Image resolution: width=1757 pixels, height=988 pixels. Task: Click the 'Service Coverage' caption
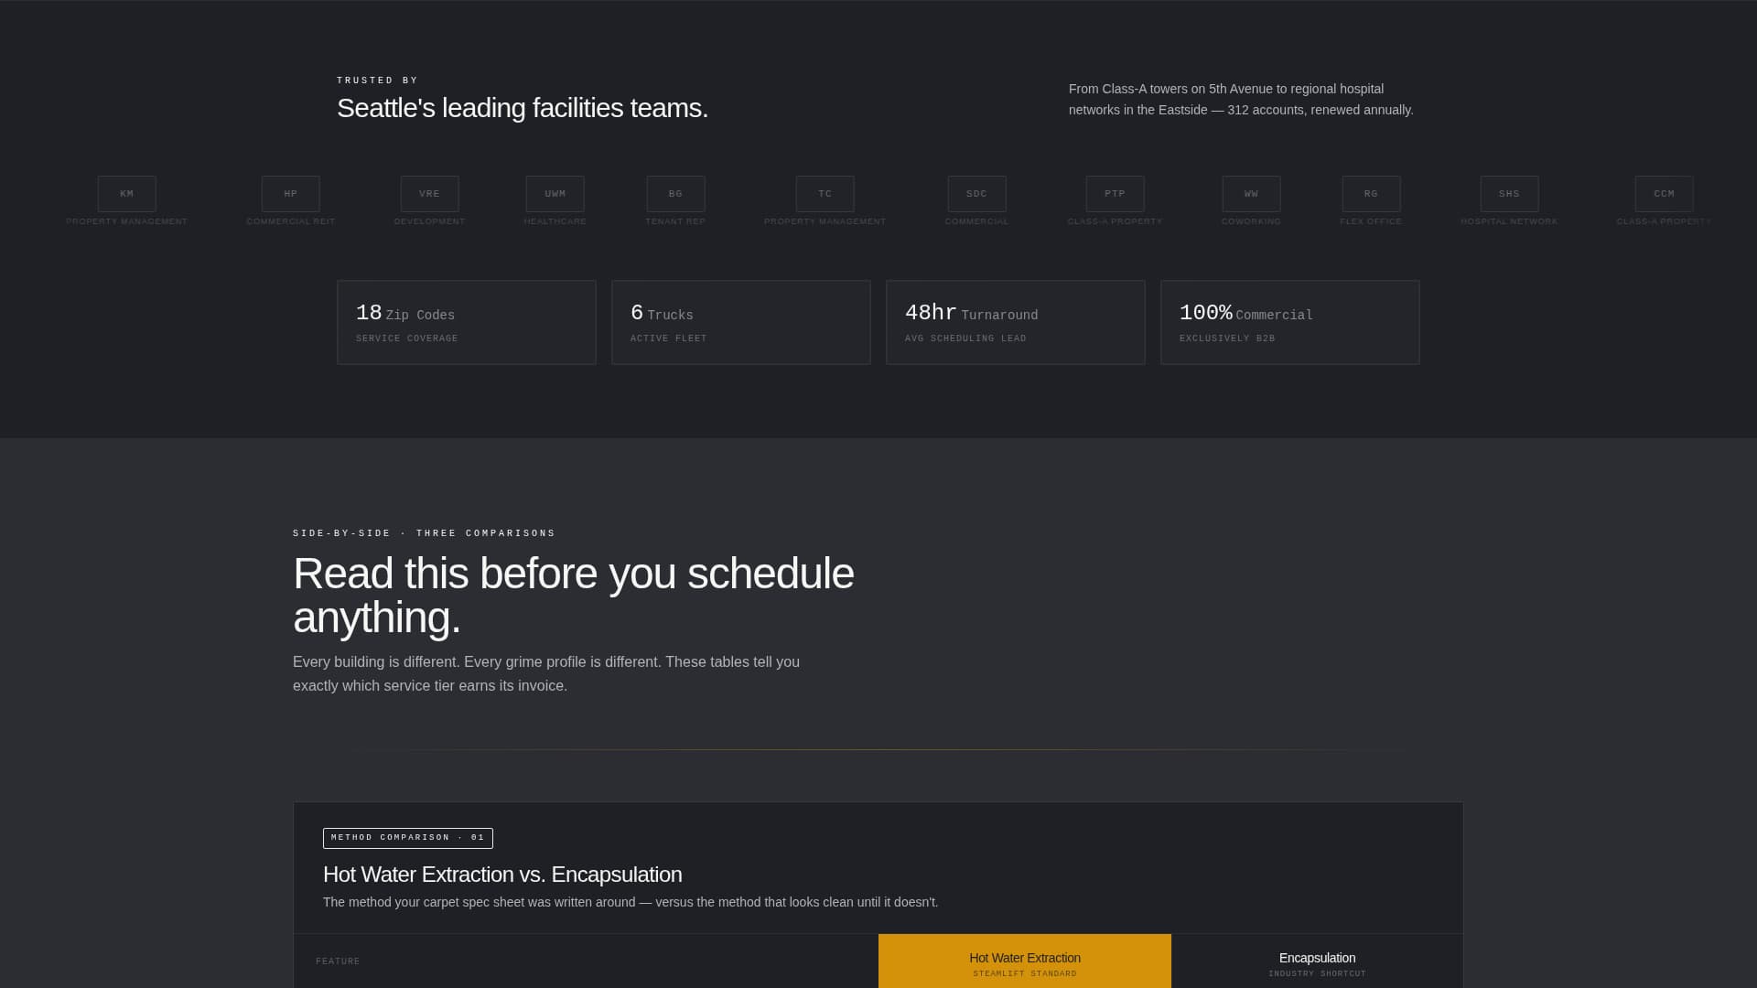(407, 338)
